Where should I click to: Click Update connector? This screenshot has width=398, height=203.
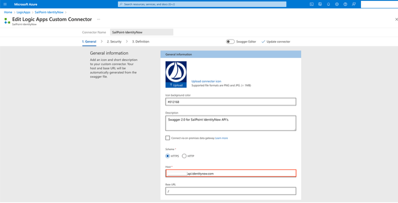click(x=276, y=42)
